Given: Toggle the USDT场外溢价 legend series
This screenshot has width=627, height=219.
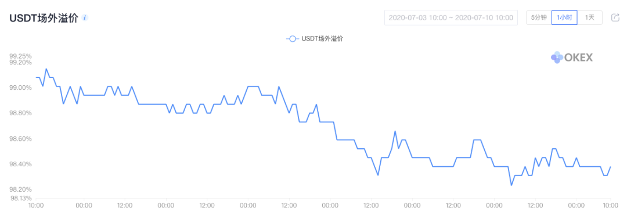Looking at the screenshot, I should pos(315,39).
